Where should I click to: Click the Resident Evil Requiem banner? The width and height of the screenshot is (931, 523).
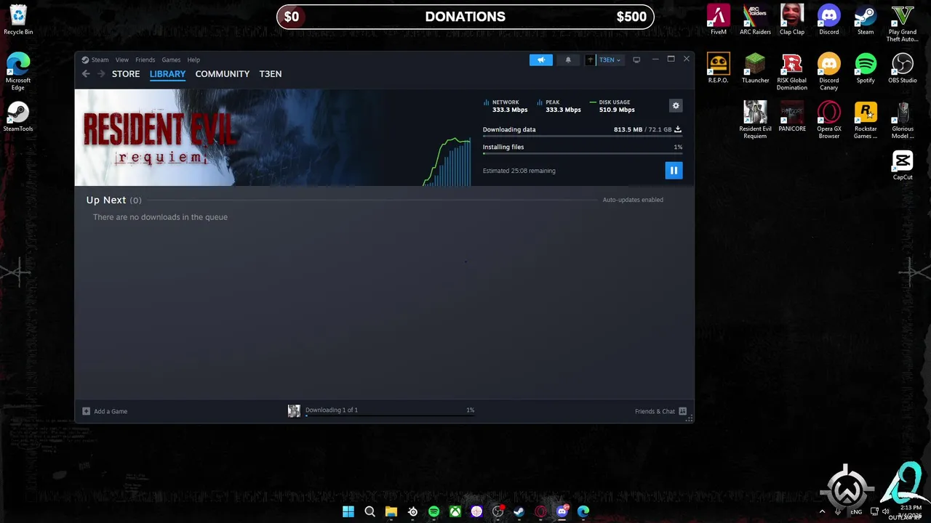point(247,137)
